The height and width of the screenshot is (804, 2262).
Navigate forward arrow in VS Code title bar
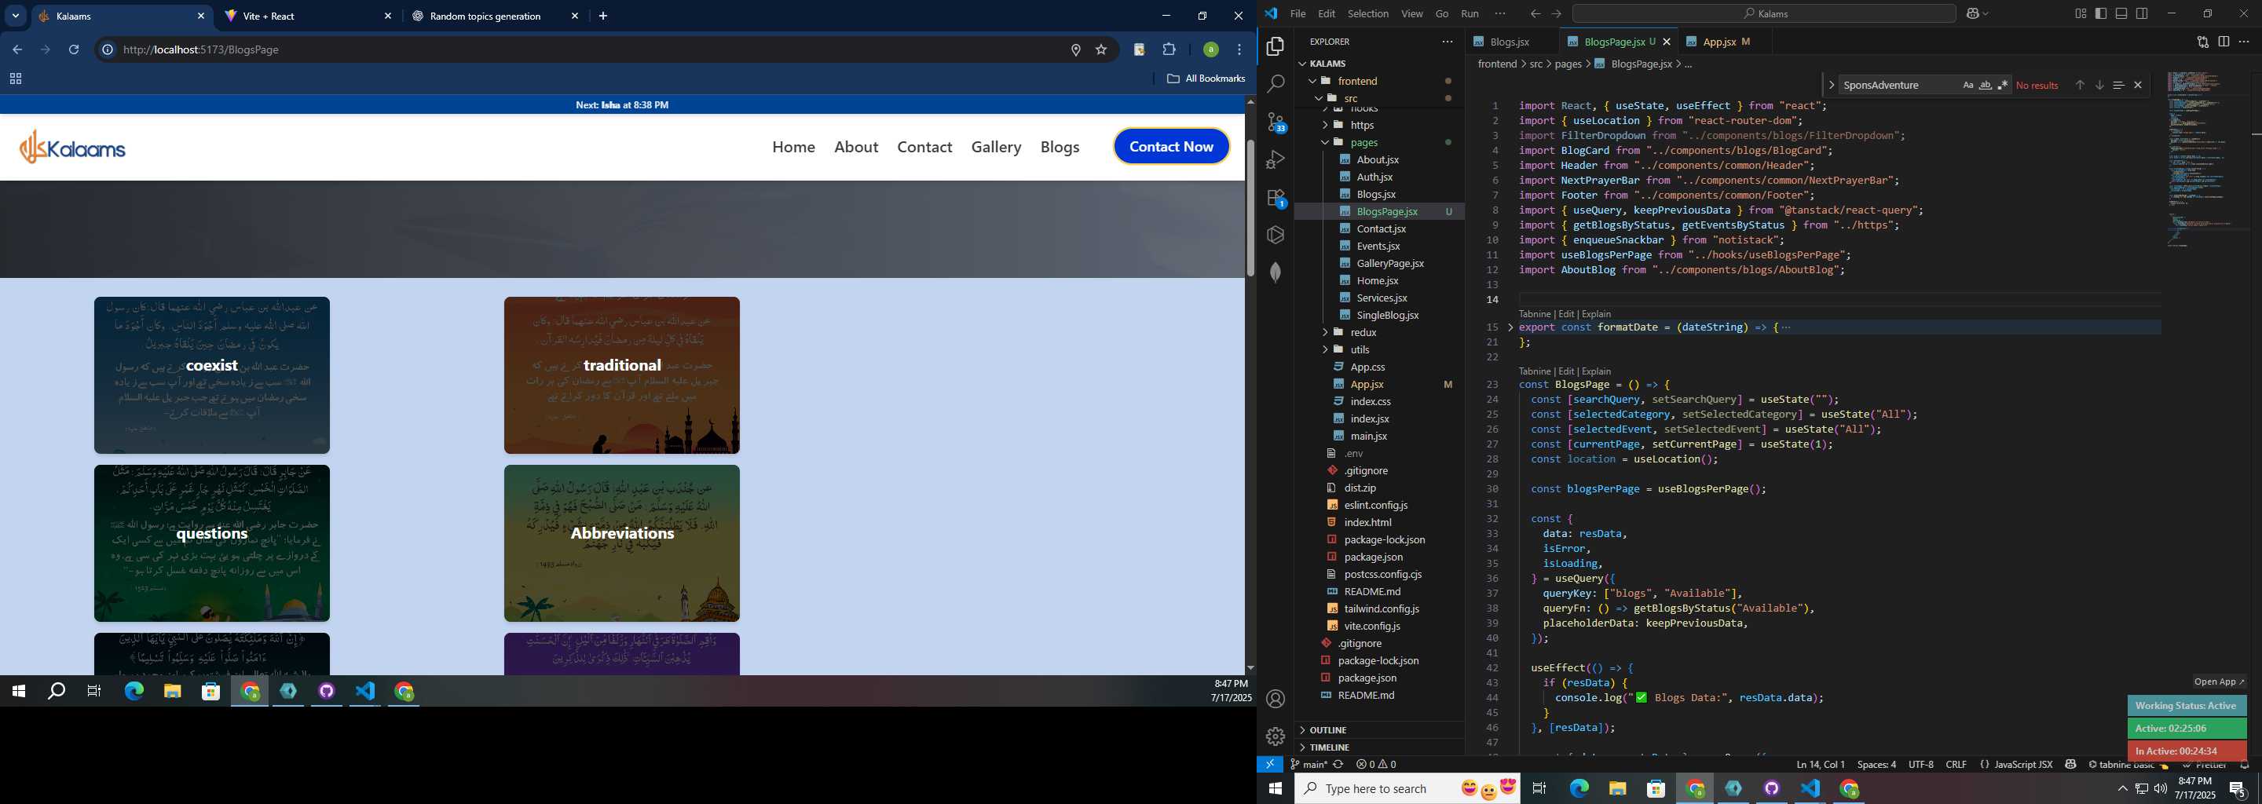(1556, 13)
